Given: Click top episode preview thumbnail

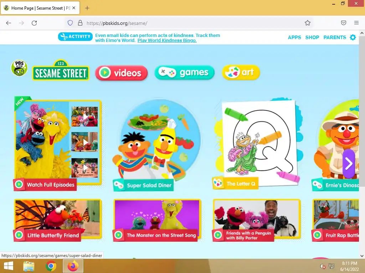Looking at the screenshot, I should (84, 117).
